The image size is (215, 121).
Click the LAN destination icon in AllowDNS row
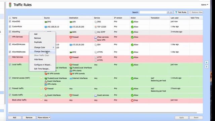click(71, 22)
